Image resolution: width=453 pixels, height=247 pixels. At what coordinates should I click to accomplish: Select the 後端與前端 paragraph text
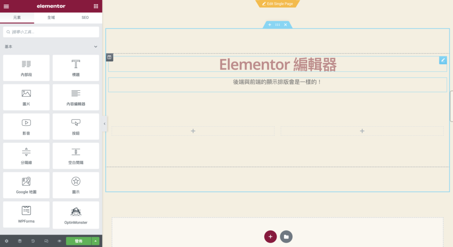pyautogui.click(x=277, y=82)
